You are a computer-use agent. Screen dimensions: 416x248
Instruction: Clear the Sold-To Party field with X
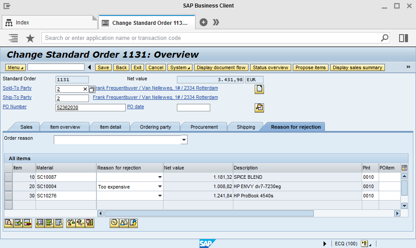[x=85, y=89]
